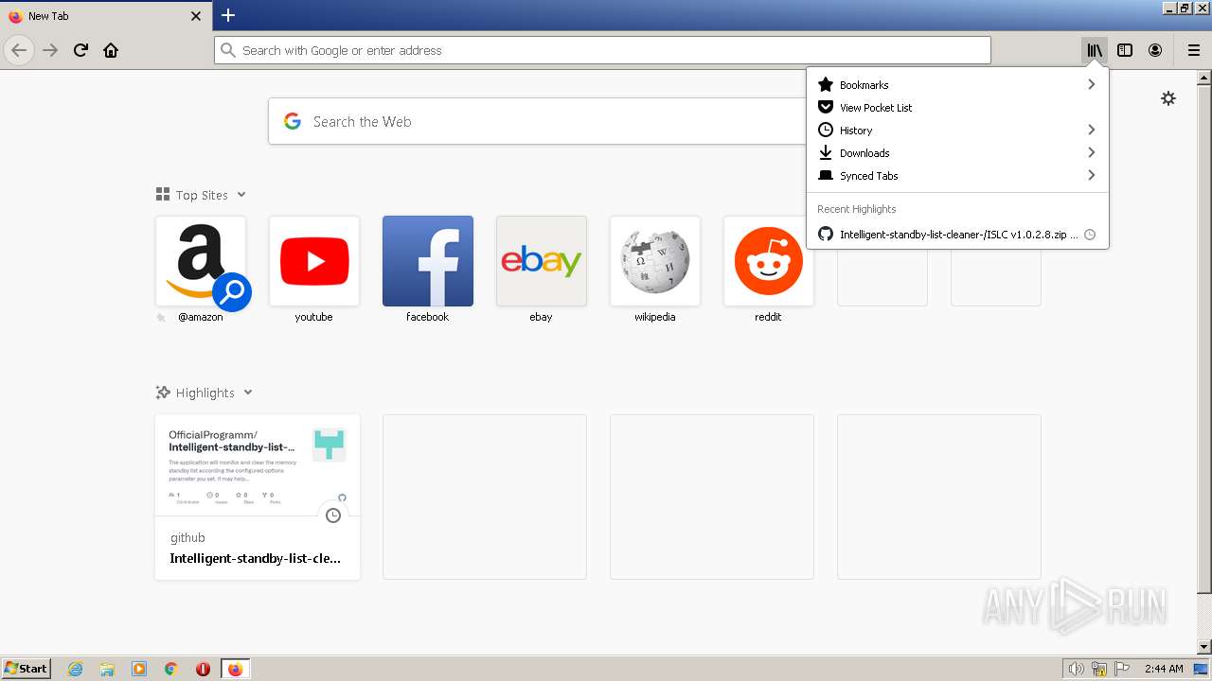Open Downloads submenu in Library
The image size is (1212, 681).
(957, 152)
